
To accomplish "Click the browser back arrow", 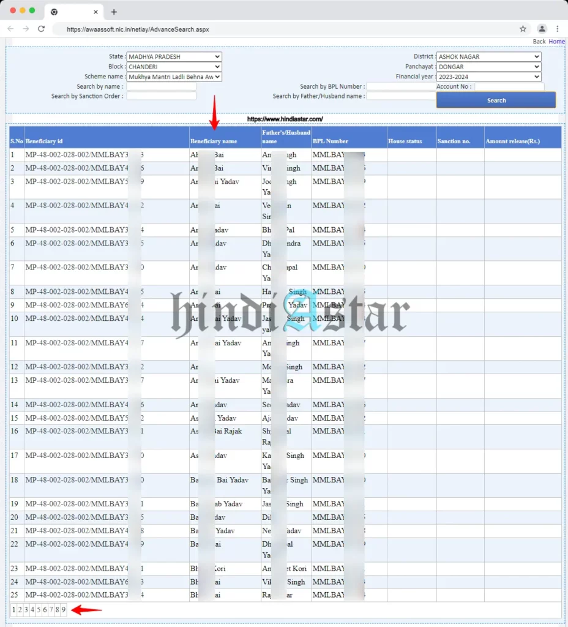I will 10,29.
